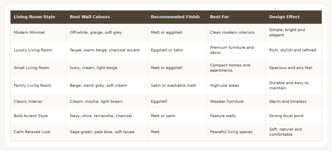Select the Bold Accent Style cell

(38, 116)
